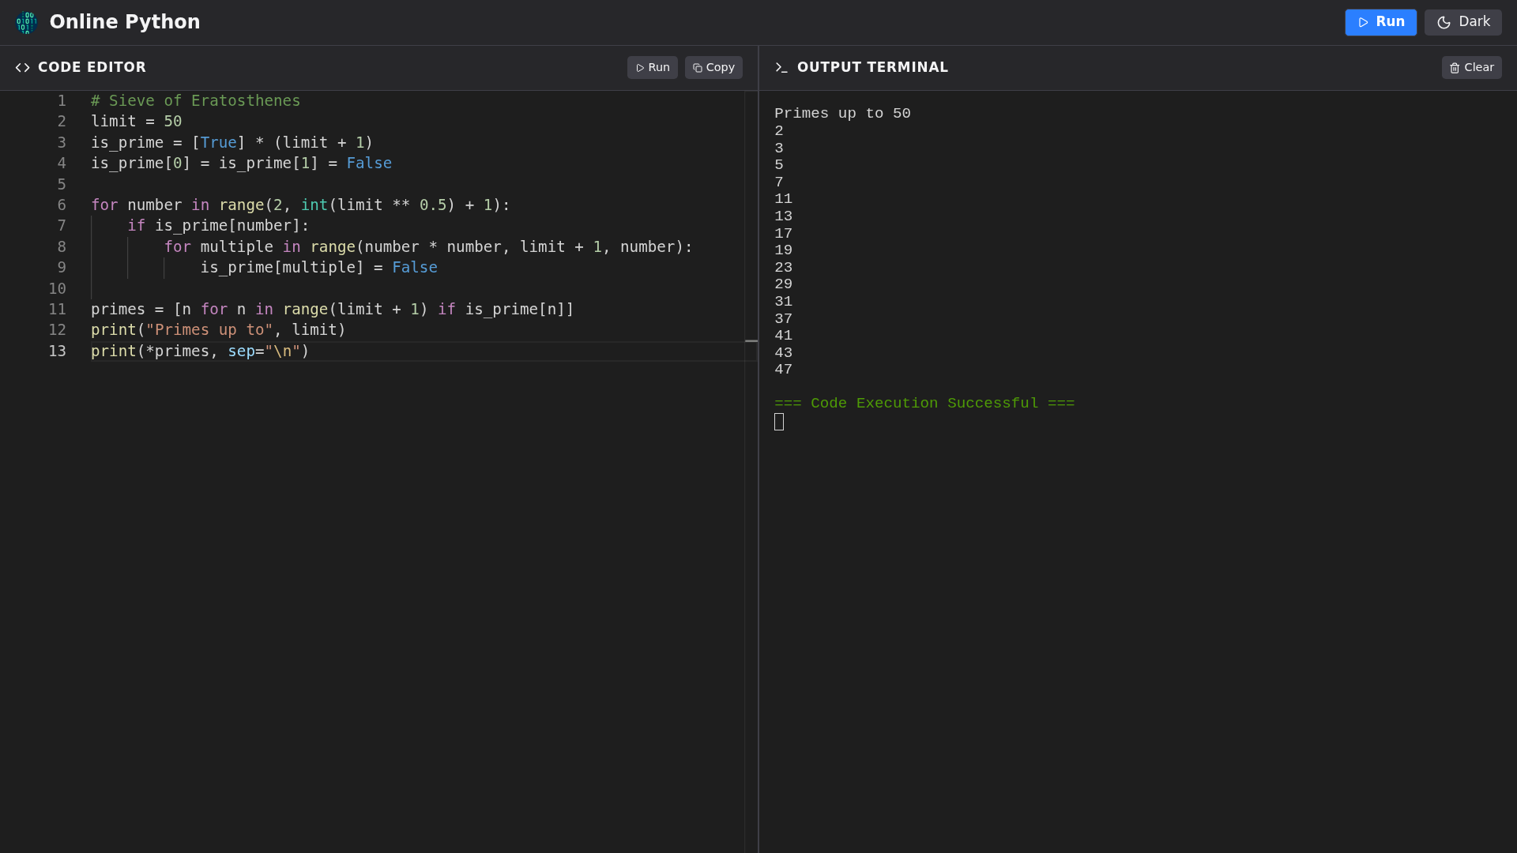The height and width of the screenshot is (853, 1517).
Task: Clear the output terminal
Action: pyautogui.click(x=1471, y=68)
